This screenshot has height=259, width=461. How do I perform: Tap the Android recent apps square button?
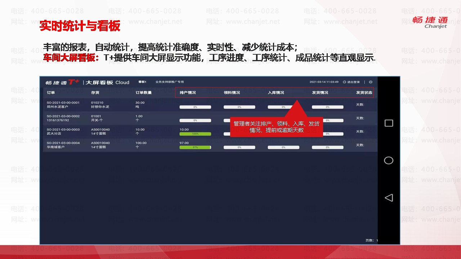(x=389, y=123)
